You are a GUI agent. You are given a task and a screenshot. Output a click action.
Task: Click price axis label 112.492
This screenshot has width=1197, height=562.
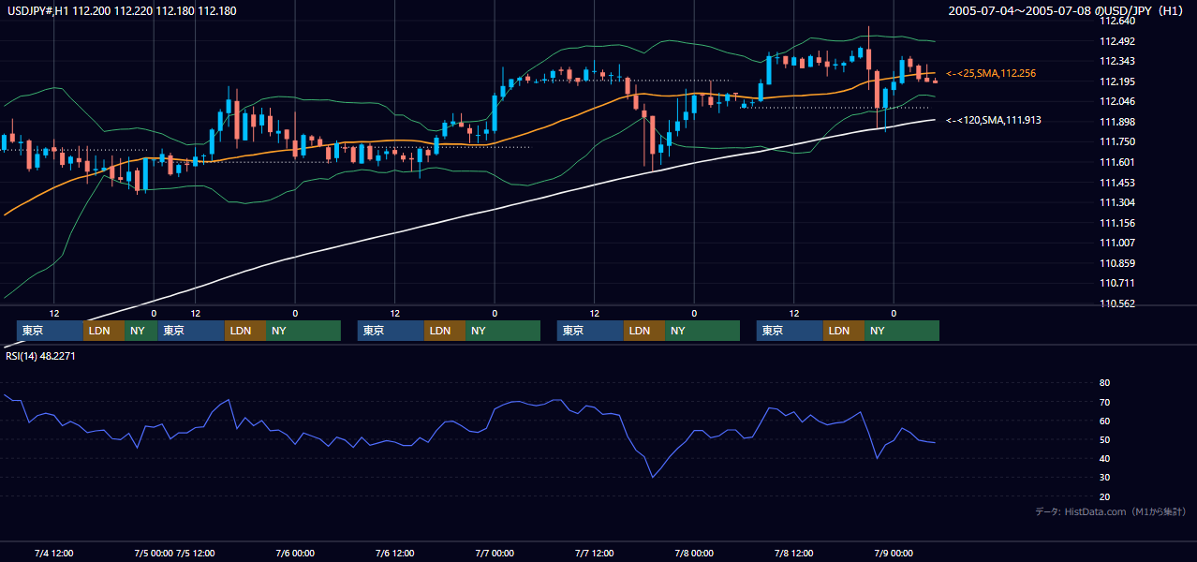coord(1117,41)
